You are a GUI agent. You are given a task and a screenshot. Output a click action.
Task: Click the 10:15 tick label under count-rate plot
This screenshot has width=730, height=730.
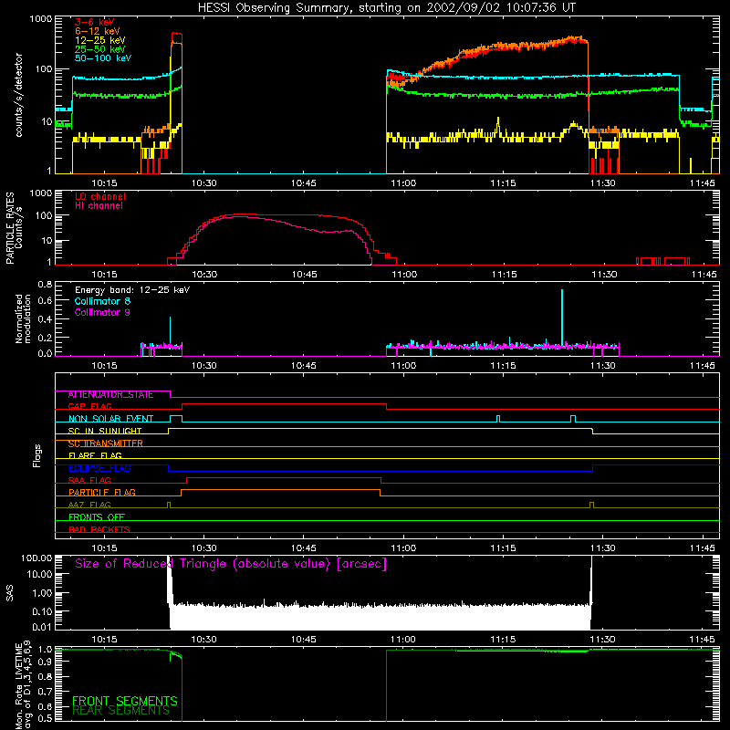[x=104, y=183]
